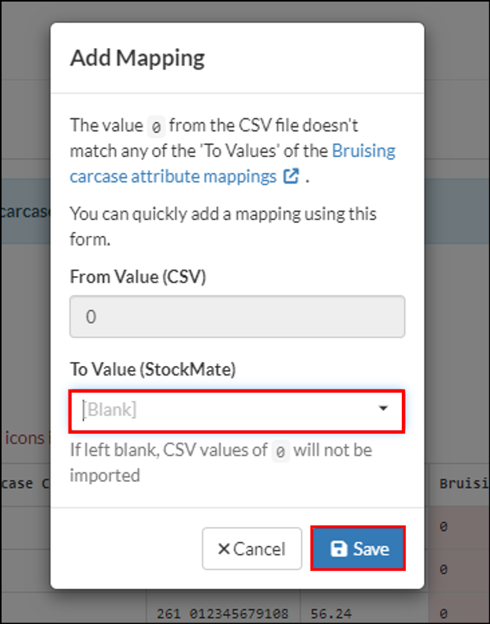Click the X icon beside Cancel
Screen dimensions: 490x624
224,549
